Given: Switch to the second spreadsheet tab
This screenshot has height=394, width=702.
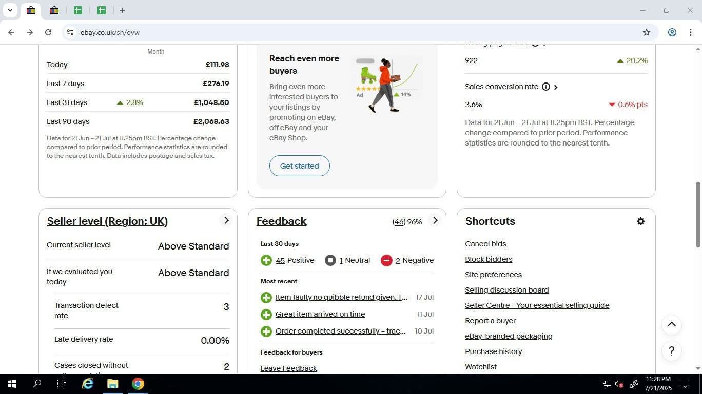Looking at the screenshot, I should point(102,10).
